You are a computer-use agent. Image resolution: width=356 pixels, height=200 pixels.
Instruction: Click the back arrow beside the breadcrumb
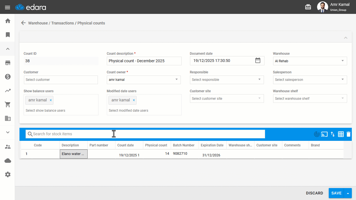[23, 23]
